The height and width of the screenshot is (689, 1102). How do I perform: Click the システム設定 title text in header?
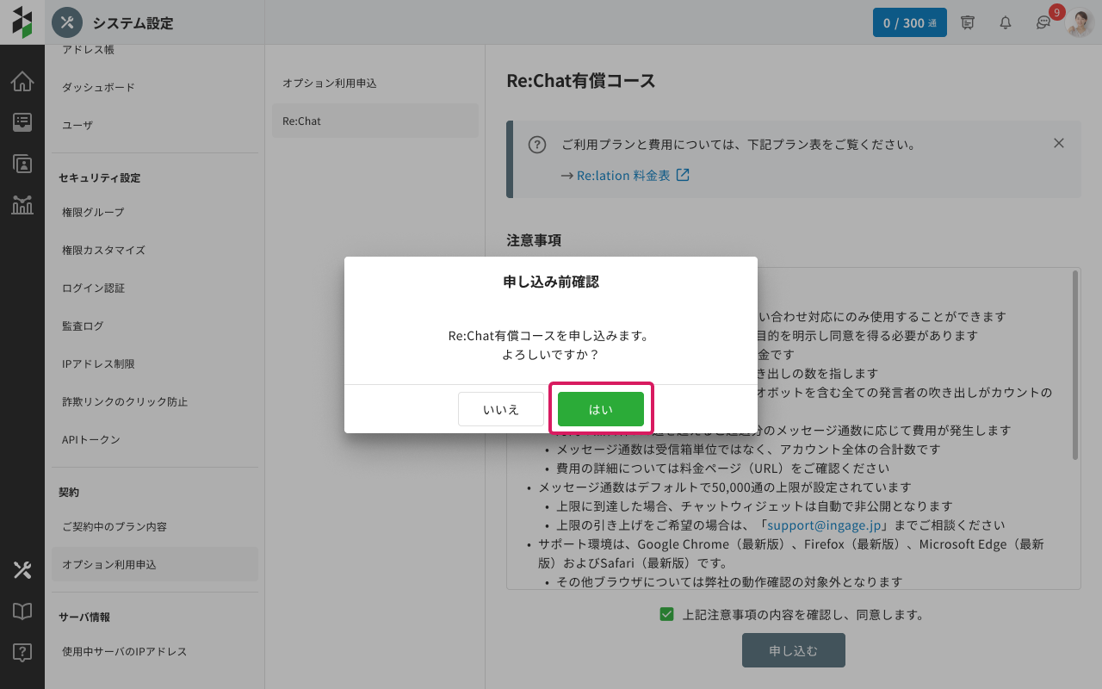133,23
